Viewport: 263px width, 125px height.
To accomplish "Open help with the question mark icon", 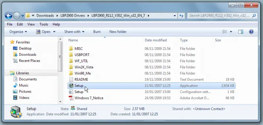I will tap(251, 32).
